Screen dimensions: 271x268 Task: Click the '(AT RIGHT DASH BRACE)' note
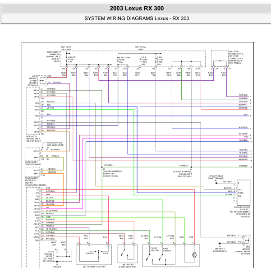[220, 250]
